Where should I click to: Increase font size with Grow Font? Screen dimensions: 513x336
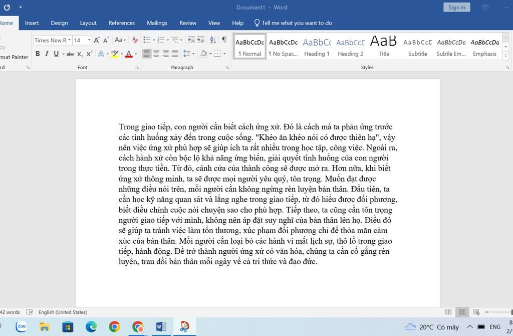coord(97,40)
